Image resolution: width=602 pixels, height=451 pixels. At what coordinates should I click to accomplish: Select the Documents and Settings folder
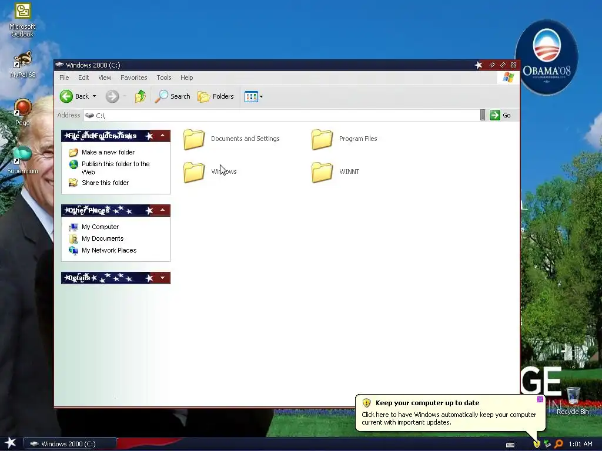click(231, 139)
